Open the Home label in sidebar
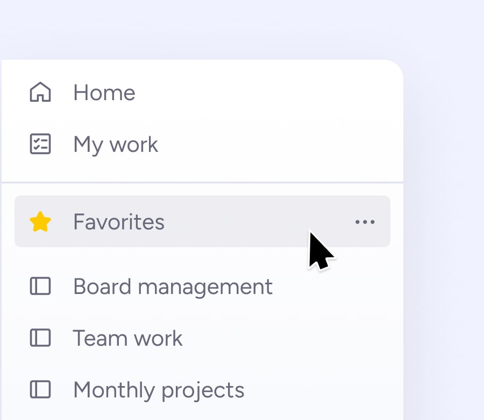This screenshot has width=484, height=420. 104,93
